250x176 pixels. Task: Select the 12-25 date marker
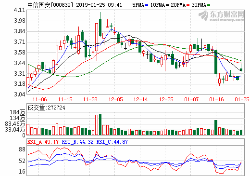click(x=166, y=99)
